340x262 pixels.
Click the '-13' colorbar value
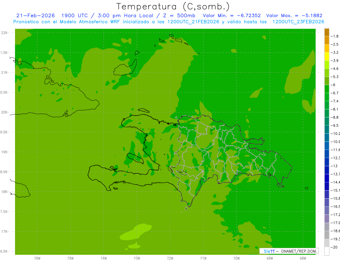[x=334, y=166]
